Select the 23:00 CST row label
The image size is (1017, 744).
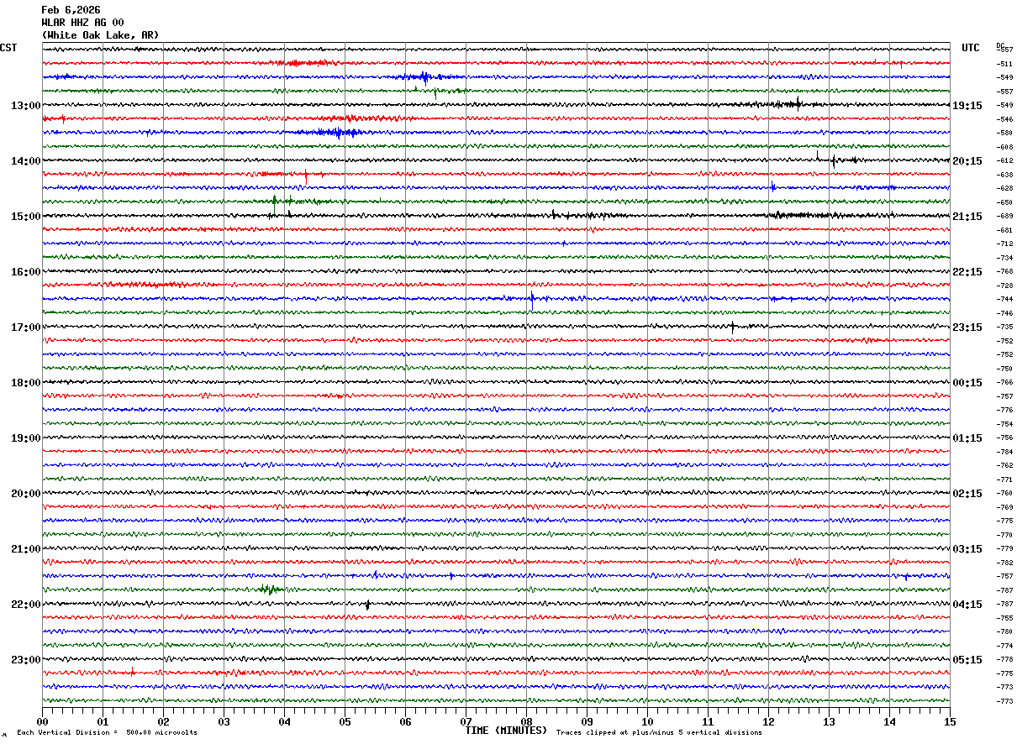[x=26, y=660]
